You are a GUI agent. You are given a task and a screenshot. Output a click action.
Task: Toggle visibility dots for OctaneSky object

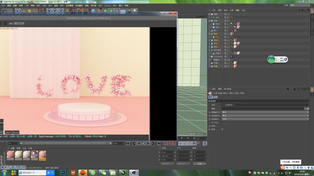pyautogui.click(x=227, y=57)
